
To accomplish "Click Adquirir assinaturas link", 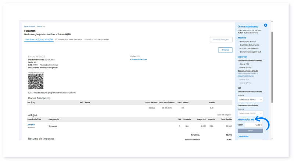I will (245, 76).
